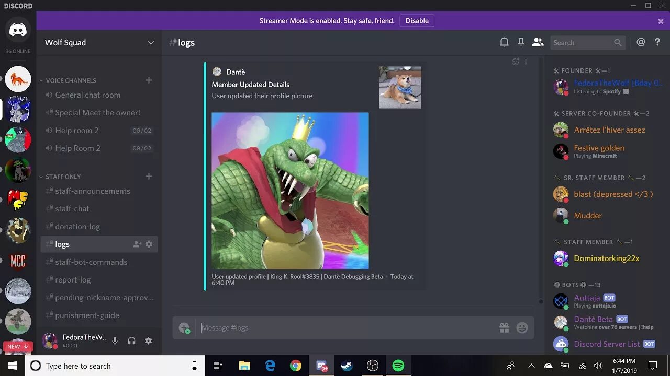The width and height of the screenshot is (670, 376).
Task: Mute microphone in user panel
Action: (115, 340)
